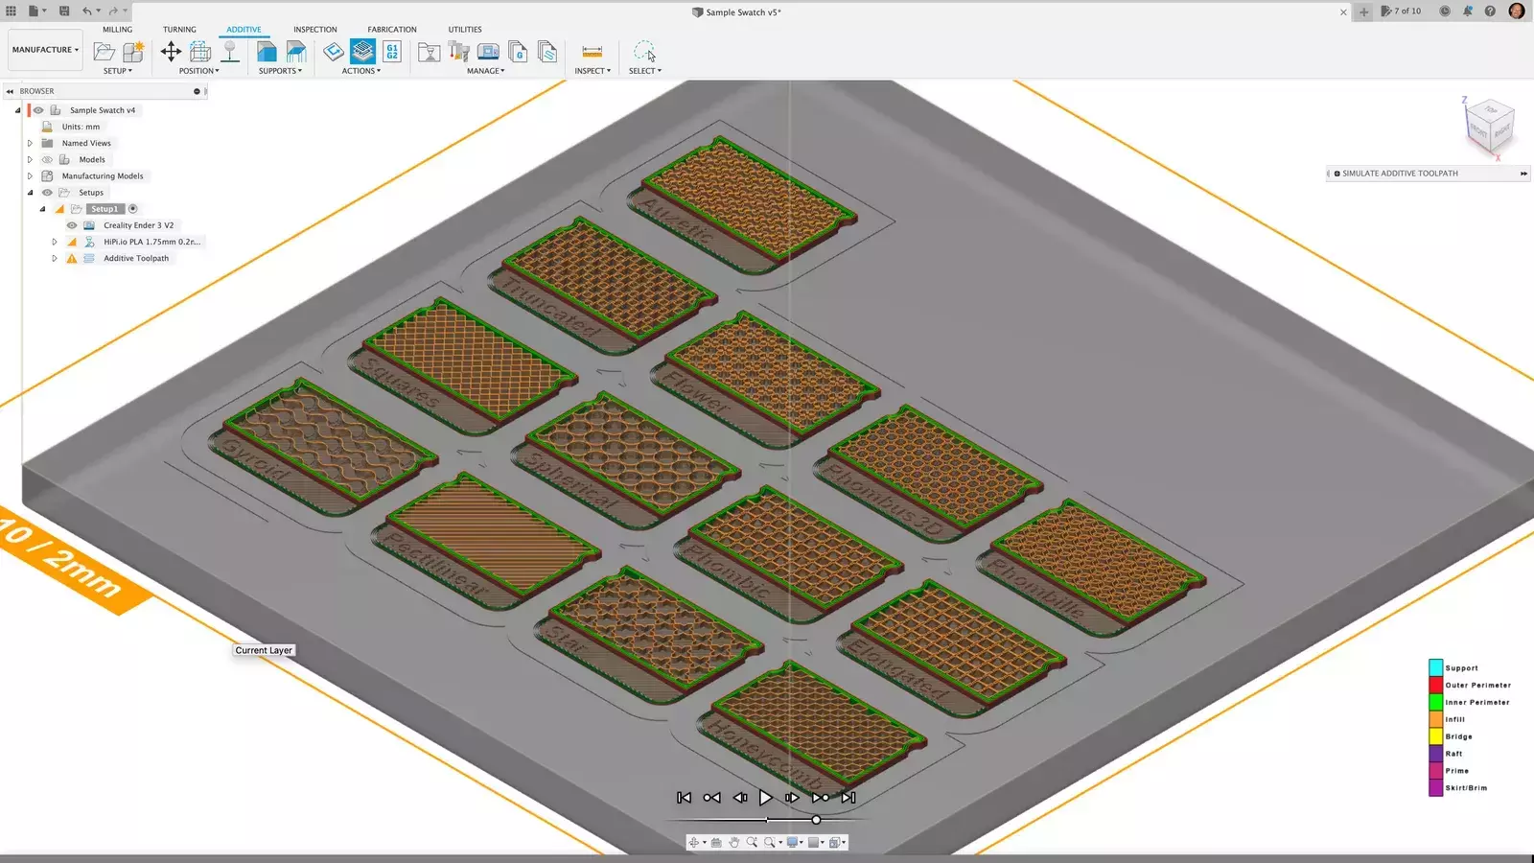Switch to the MILLING tab
Viewport: 1534px width, 863px height.
tap(117, 30)
